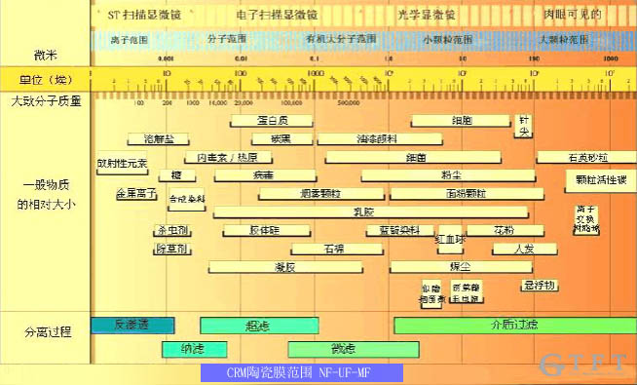Click the 介质过滤 media filtration bar
The height and width of the screenshot is (385, 637).
tap(515, 326)
